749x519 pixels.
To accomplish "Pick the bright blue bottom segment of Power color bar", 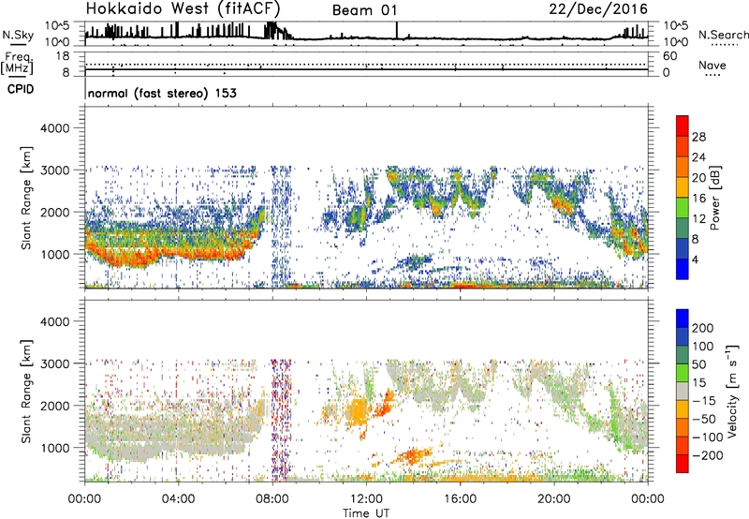I will pos(683,270).
